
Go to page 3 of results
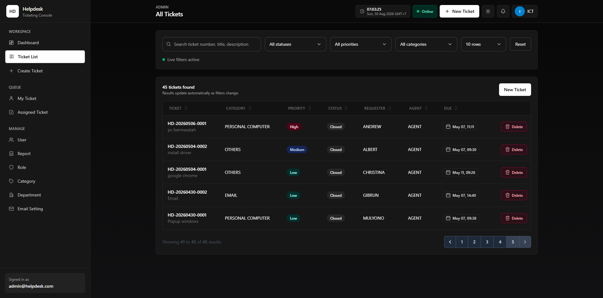(487, 242)
